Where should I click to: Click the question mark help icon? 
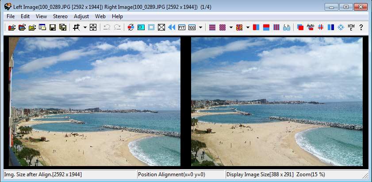(361, 27)
